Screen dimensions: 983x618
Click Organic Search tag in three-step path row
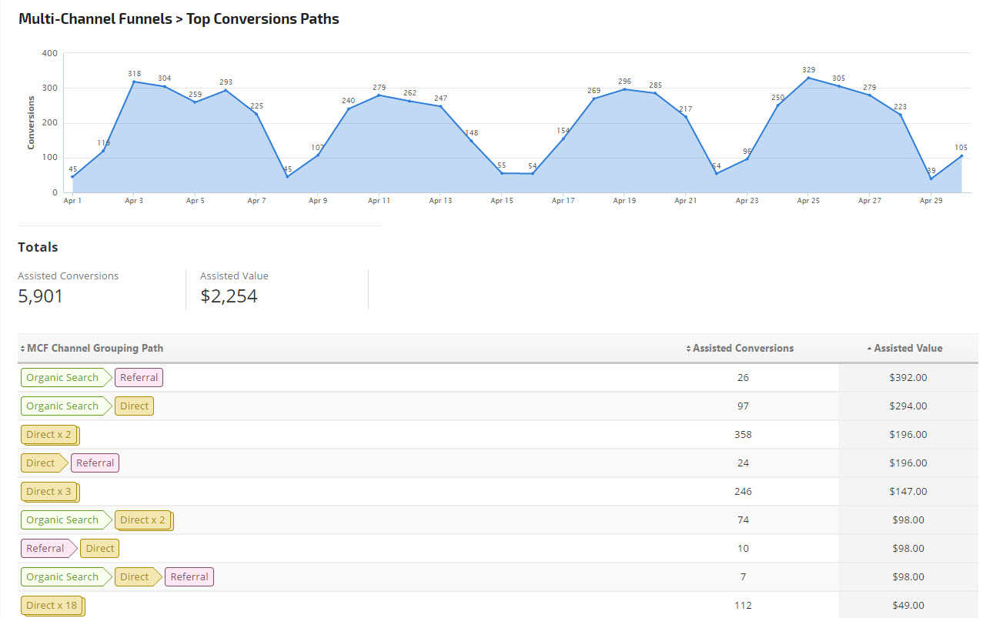(x=62, y=577)
